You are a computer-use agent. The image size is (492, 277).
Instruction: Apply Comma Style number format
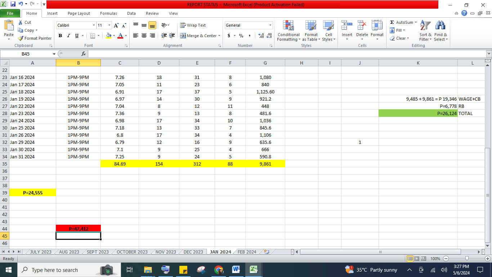coord(249,36)
